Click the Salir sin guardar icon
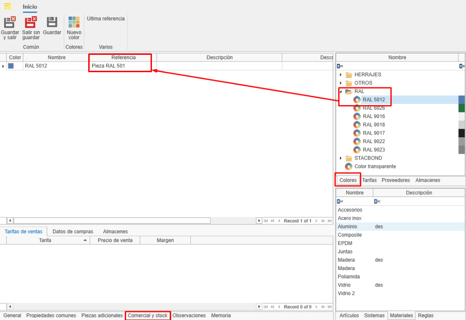The width and height of the screenshot is (466, 320). pos(31,22)
